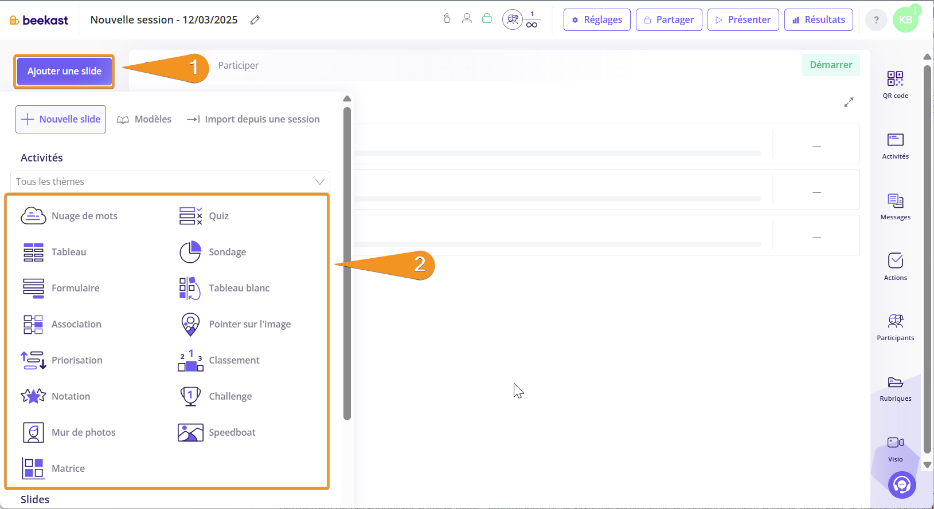934x509 pixels.
Task: Open the user avatar KB menu
Action: 905,20
